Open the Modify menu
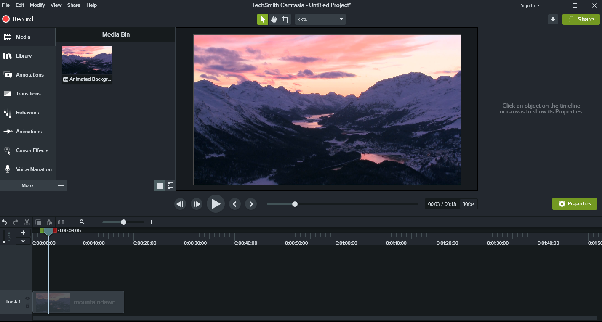 click(37, 5)
